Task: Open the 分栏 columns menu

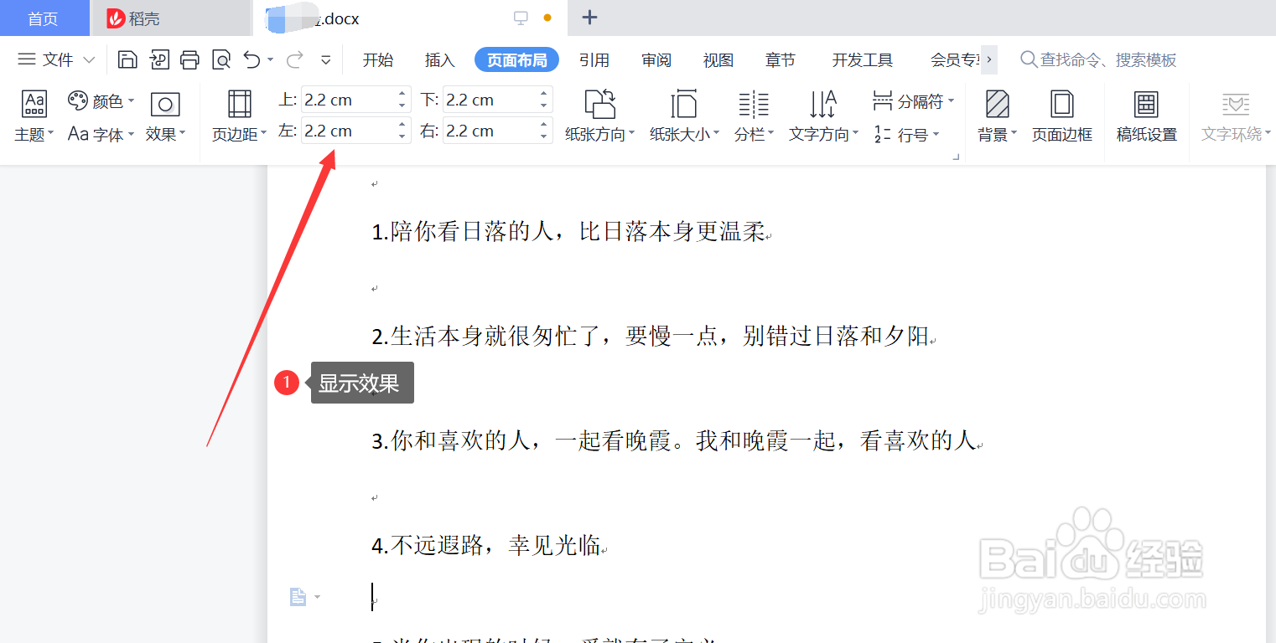Action: coord(754,116)
